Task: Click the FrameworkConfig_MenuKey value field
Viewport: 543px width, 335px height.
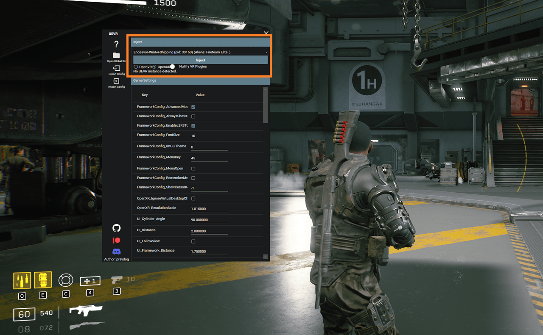Action: (209, 158)
